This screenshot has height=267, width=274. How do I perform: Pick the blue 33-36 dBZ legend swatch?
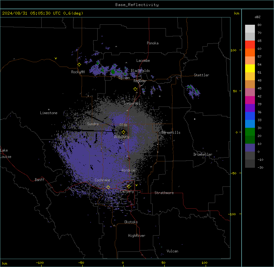pos(250,116)
